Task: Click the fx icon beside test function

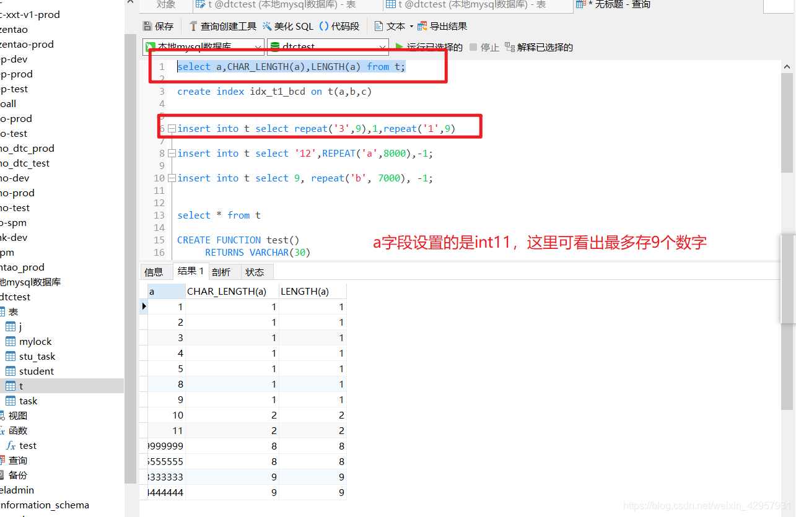Action: pyautogui.click(x=11, y=445)
